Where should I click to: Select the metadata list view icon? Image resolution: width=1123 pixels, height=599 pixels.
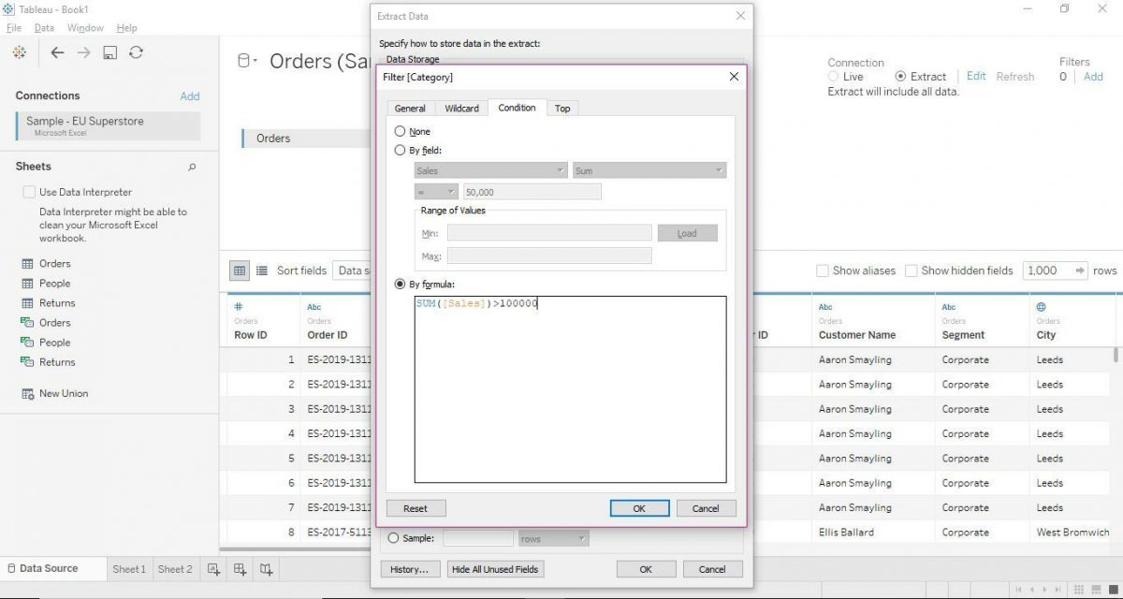click(261, 270)
